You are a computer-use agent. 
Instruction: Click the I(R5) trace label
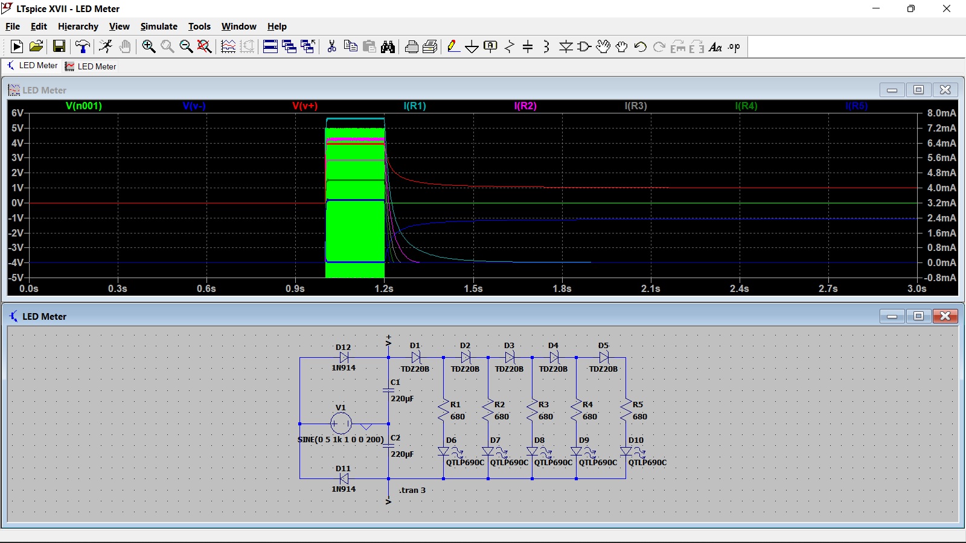tap(857, 106)
